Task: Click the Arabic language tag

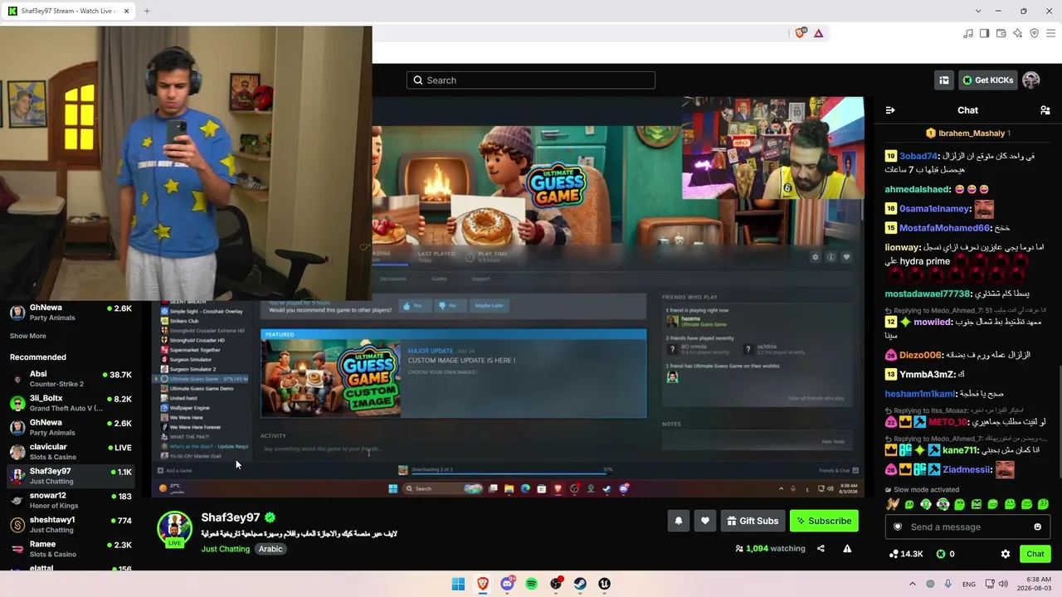Action: click(x=270, y=549)
